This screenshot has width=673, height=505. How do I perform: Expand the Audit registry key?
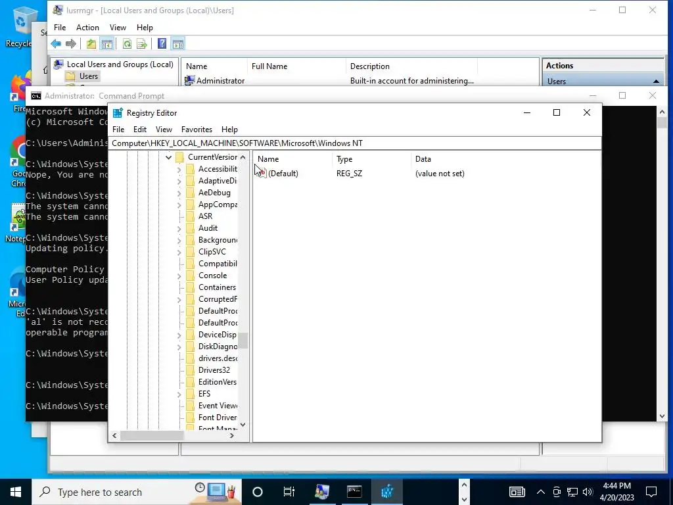point(179,228)
